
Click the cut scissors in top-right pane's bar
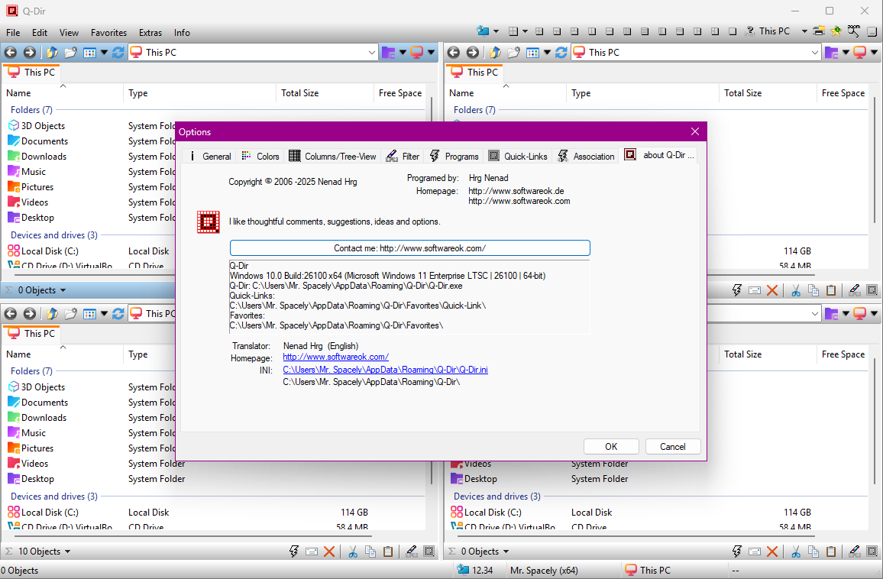[x=796, y=290]
